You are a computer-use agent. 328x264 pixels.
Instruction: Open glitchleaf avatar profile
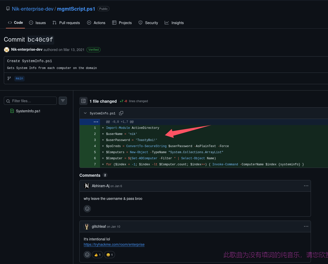click(x=87, y=226)
